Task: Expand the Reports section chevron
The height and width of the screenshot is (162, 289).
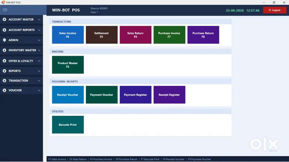Action: pyautogui.click(x=39, y=71)
